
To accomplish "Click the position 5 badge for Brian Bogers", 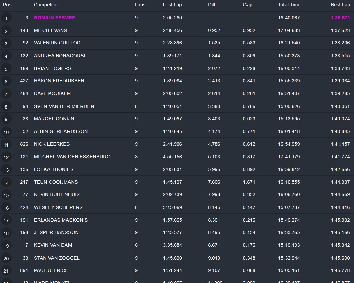I will (6, 69).
